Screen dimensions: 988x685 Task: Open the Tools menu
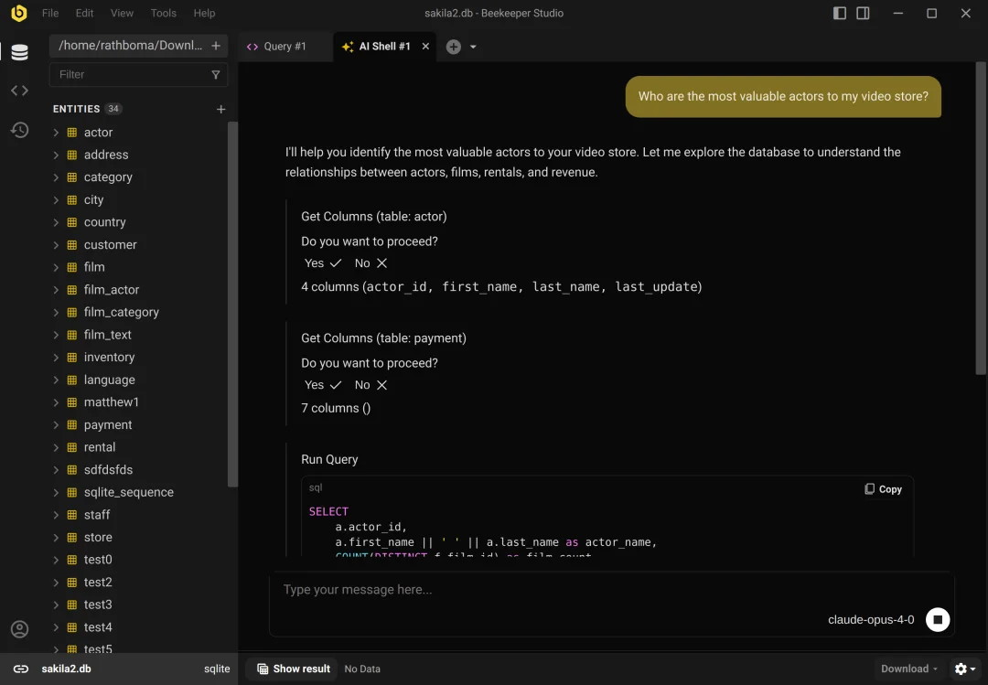[x=163, y=13]
